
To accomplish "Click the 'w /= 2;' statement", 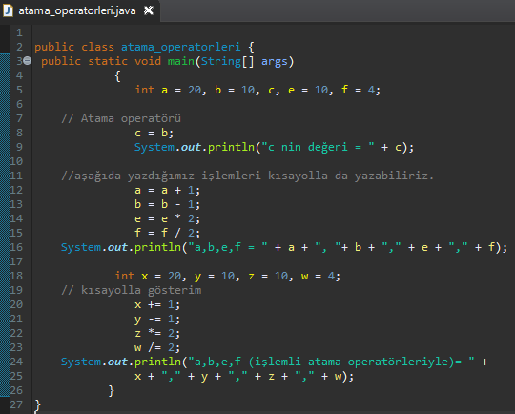I will [157, 347].
